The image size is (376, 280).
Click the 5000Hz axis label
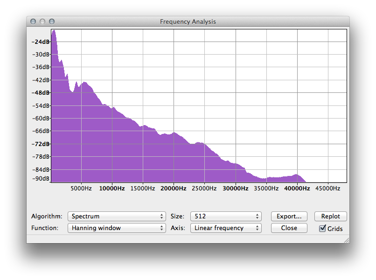[81, 189]
